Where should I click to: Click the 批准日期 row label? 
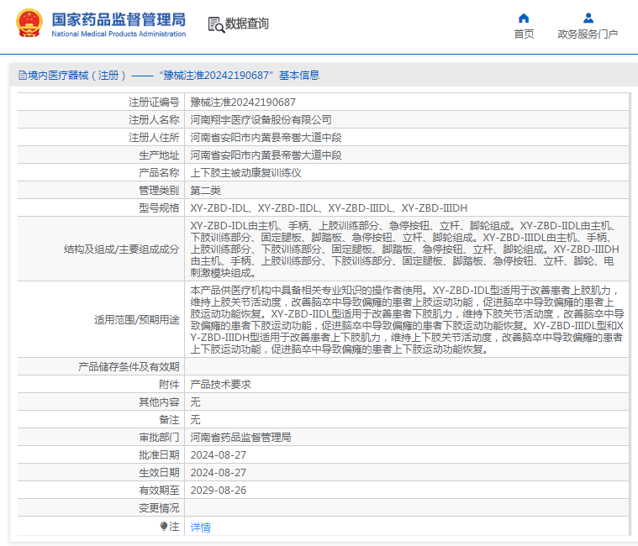point(159,455)
